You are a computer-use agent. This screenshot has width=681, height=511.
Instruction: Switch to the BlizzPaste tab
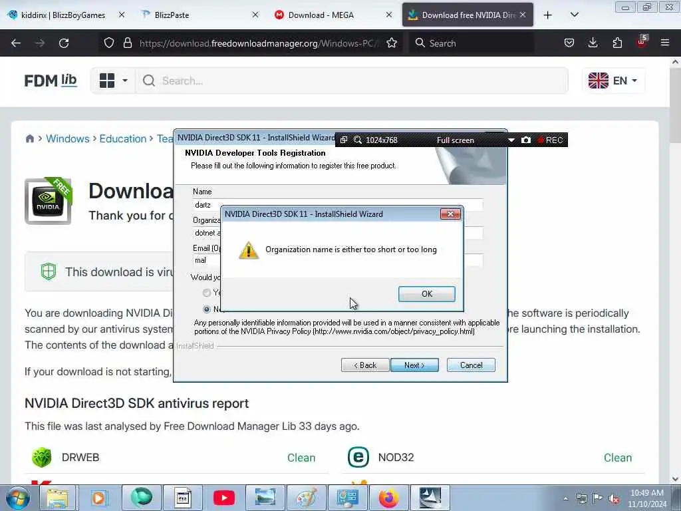tap(172, 15)
